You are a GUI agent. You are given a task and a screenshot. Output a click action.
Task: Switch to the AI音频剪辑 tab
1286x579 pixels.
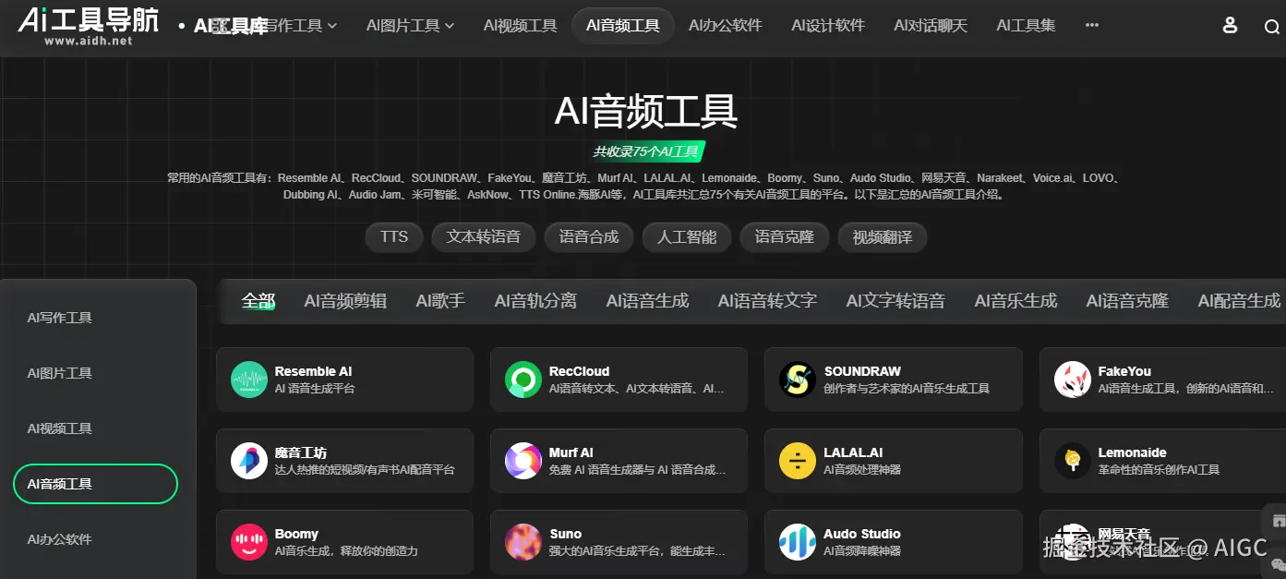345,301
